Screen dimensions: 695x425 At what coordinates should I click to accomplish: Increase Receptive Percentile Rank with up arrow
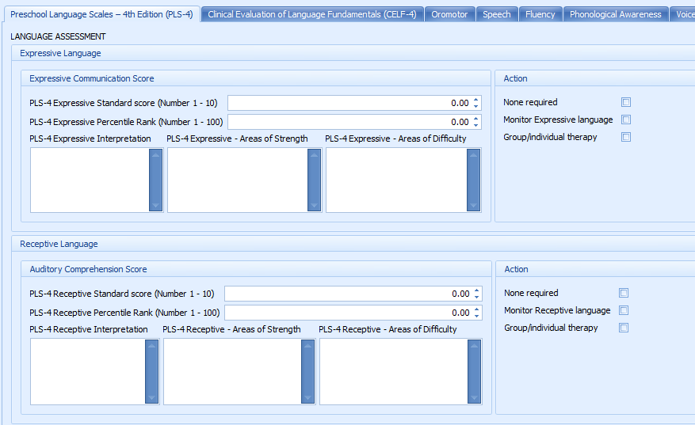(x=477, y=309)
